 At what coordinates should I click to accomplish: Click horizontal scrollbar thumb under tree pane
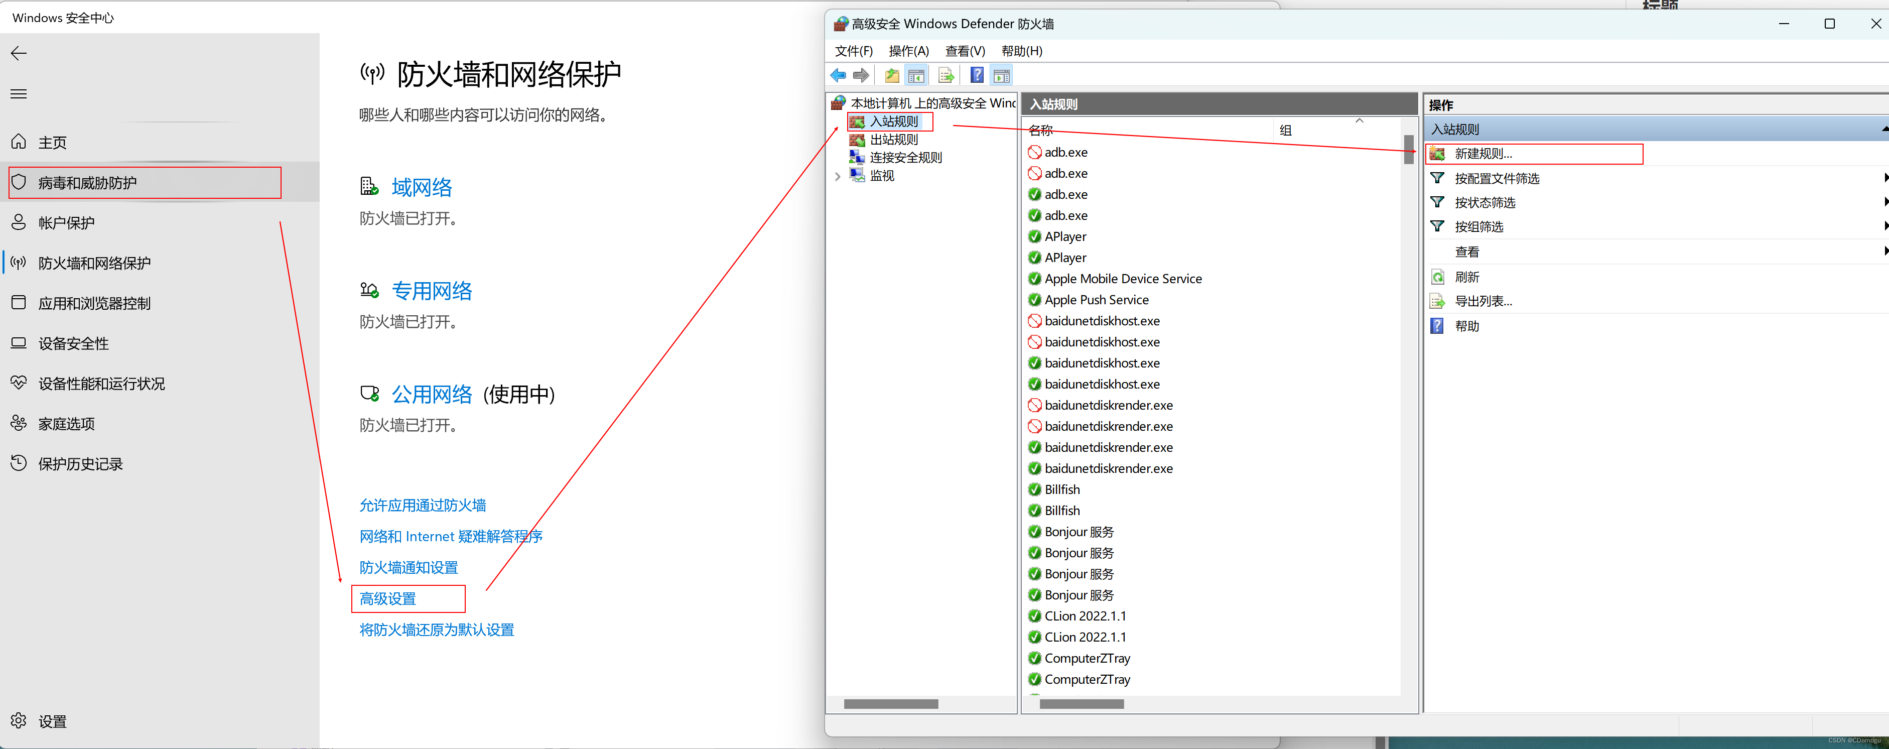pyautogui.click(x=891, y=703)
